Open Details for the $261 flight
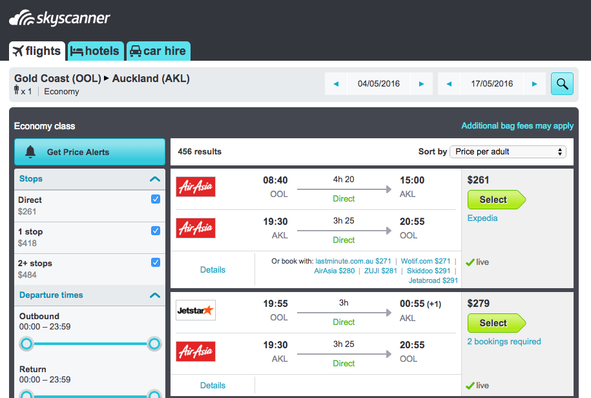This screenshot has height=398, width=591. (213, 270)
